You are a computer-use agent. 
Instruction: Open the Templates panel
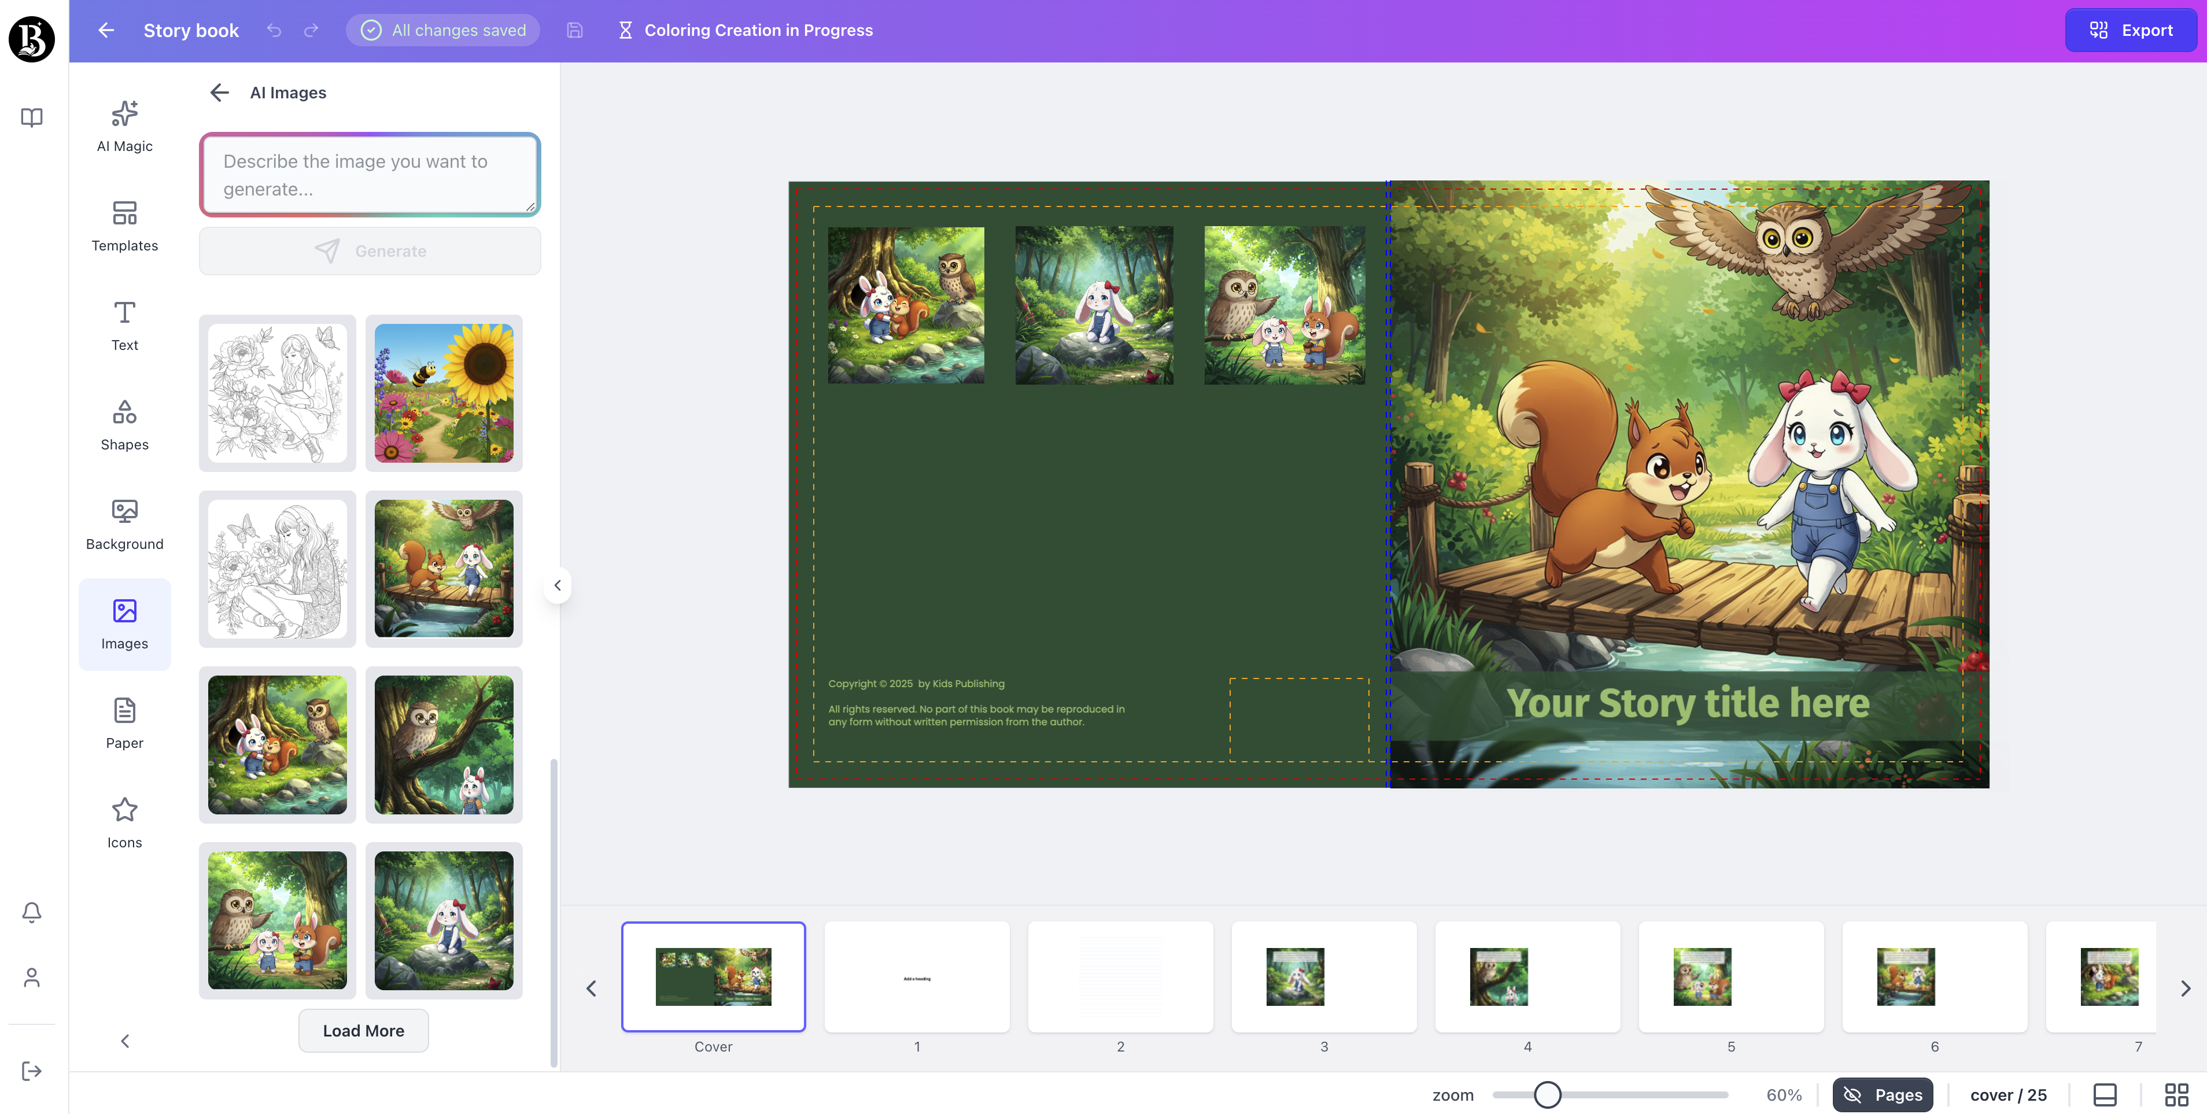coord(124,226)
